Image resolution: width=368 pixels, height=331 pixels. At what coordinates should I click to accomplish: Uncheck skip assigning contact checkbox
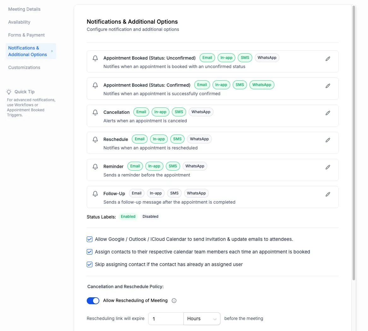click(90, 264)
